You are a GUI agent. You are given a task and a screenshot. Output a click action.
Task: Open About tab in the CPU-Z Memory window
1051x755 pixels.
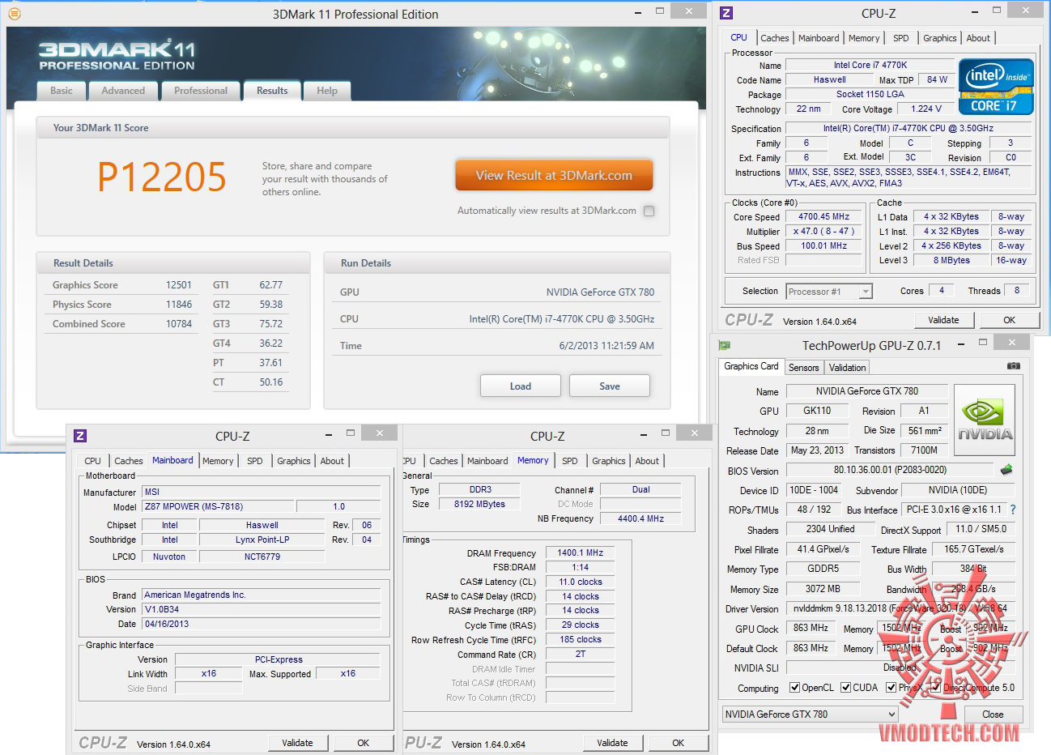pyautogui.click(x=647, y=461)
